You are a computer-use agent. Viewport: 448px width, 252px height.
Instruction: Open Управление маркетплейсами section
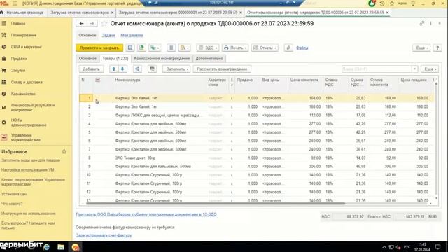(x=26, y=137)
